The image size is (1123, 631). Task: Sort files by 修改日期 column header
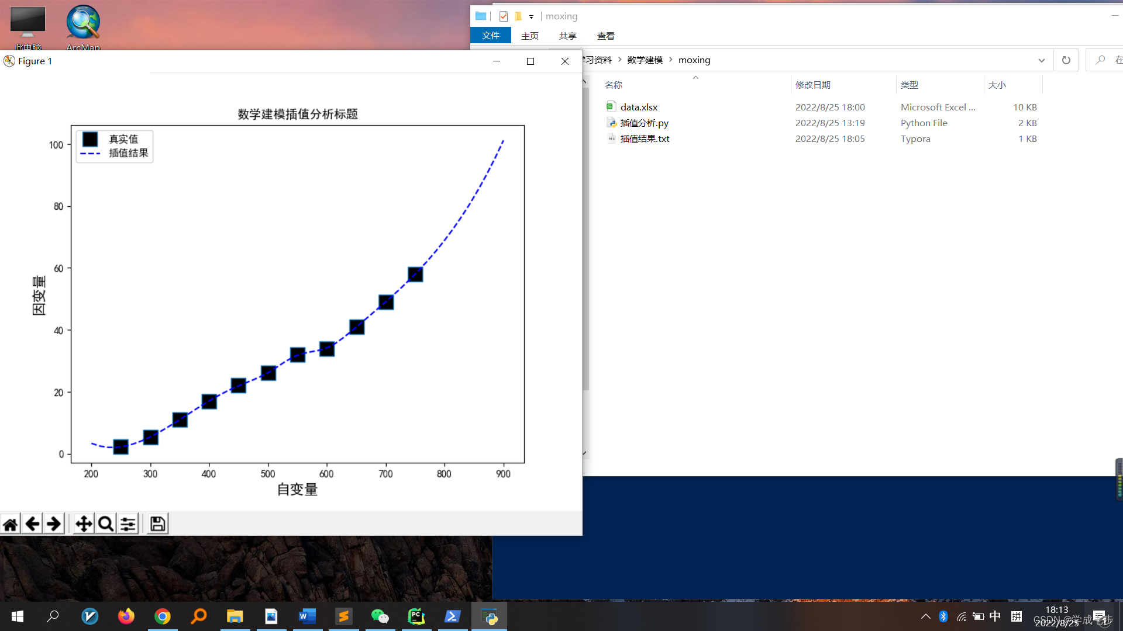tap(812, 85)
